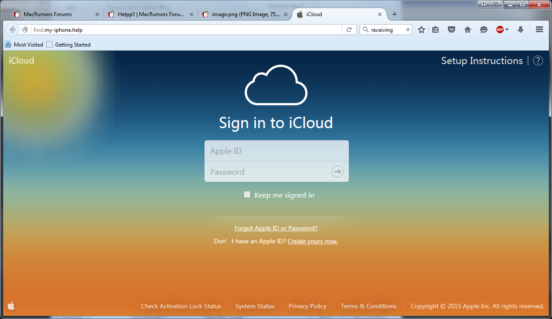Click the large cloud icon
552x319 pixels.
coord(276,85)
